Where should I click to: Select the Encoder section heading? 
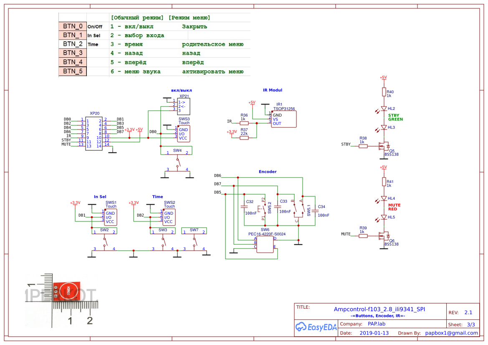(267, 171)
